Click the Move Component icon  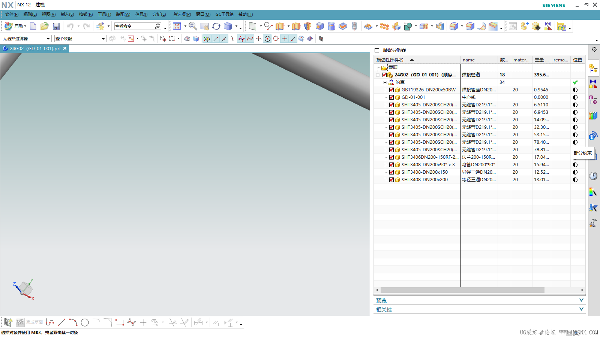(536, 26)
